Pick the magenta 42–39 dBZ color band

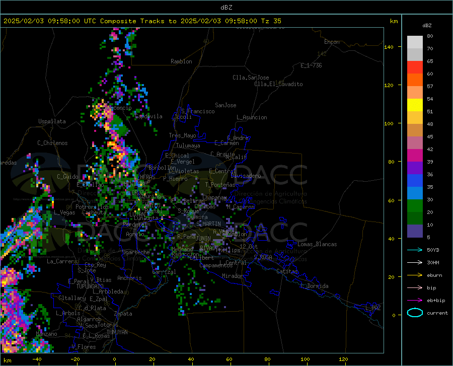[x=415, y=156]
